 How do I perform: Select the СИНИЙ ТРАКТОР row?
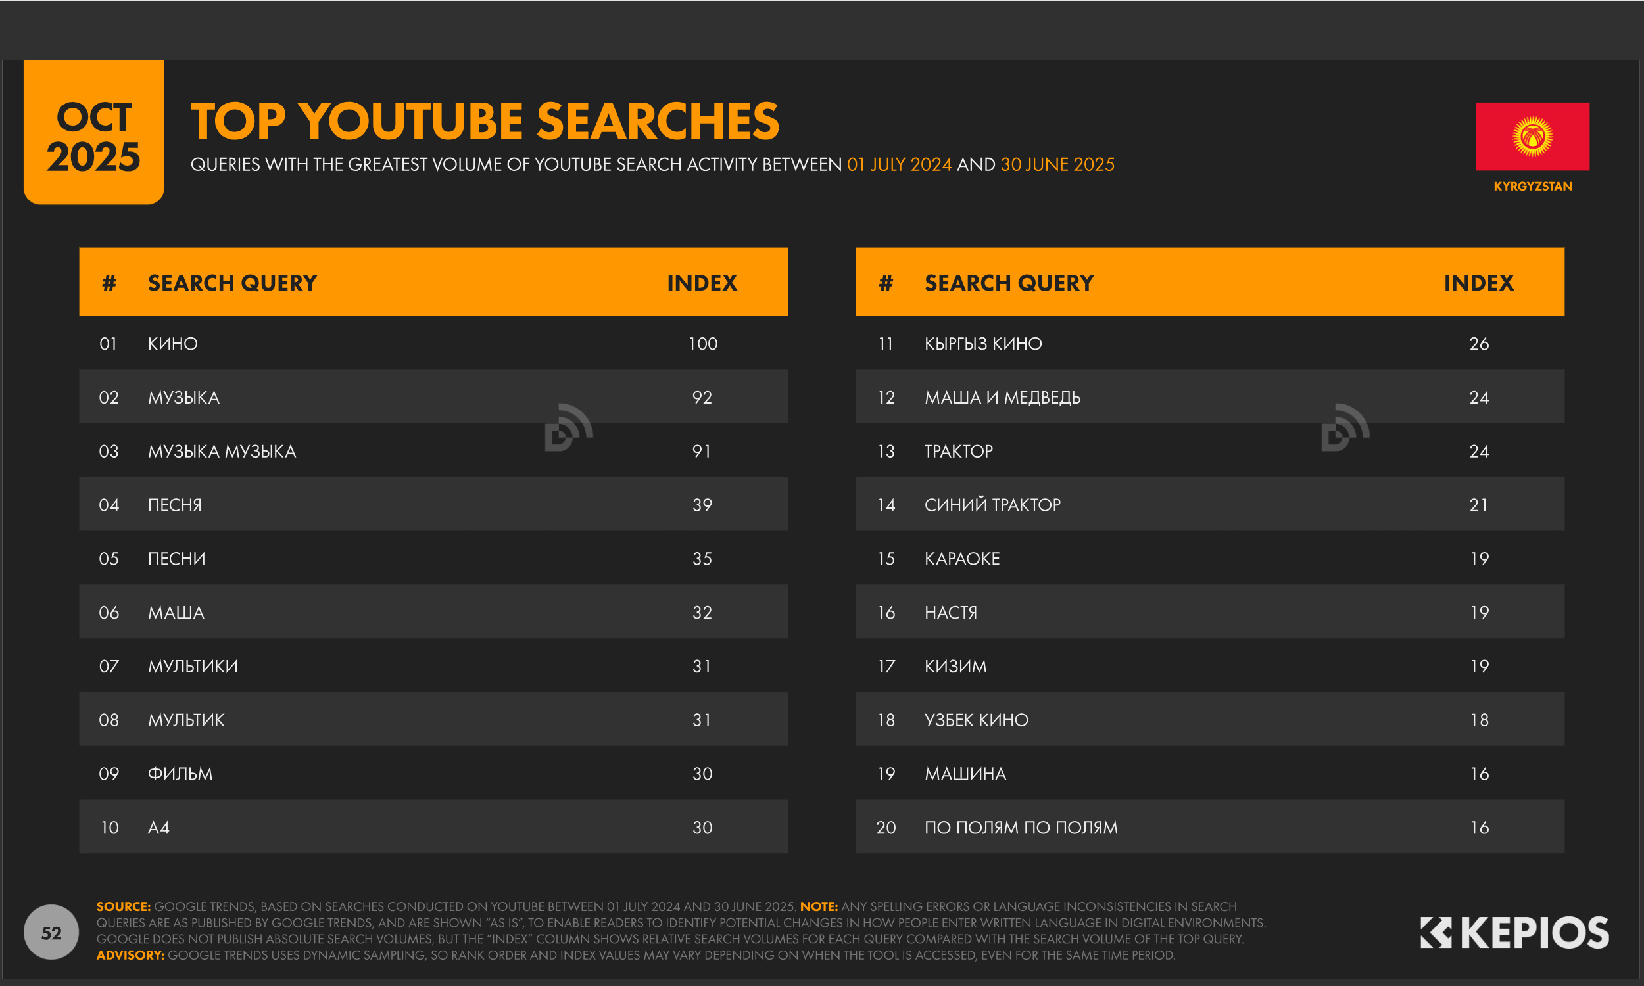coord(992,505)
